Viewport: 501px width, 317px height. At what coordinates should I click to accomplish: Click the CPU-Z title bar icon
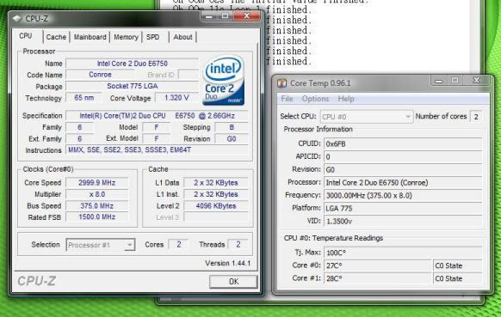(x=17, y=19)
